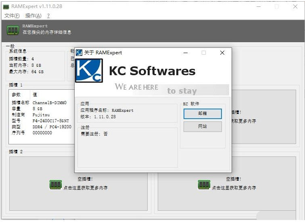Screen dimensions: 305x222
Task: Click the RAM module icon in bottom-right empty slot
Action: coord(204,185)
